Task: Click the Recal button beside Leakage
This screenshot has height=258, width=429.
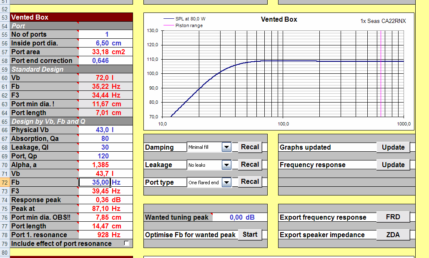Action: (x=250, y=165)
